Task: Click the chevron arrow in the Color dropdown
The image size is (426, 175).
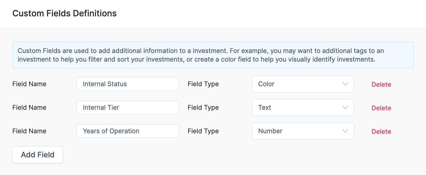Action: coord(345,84)
